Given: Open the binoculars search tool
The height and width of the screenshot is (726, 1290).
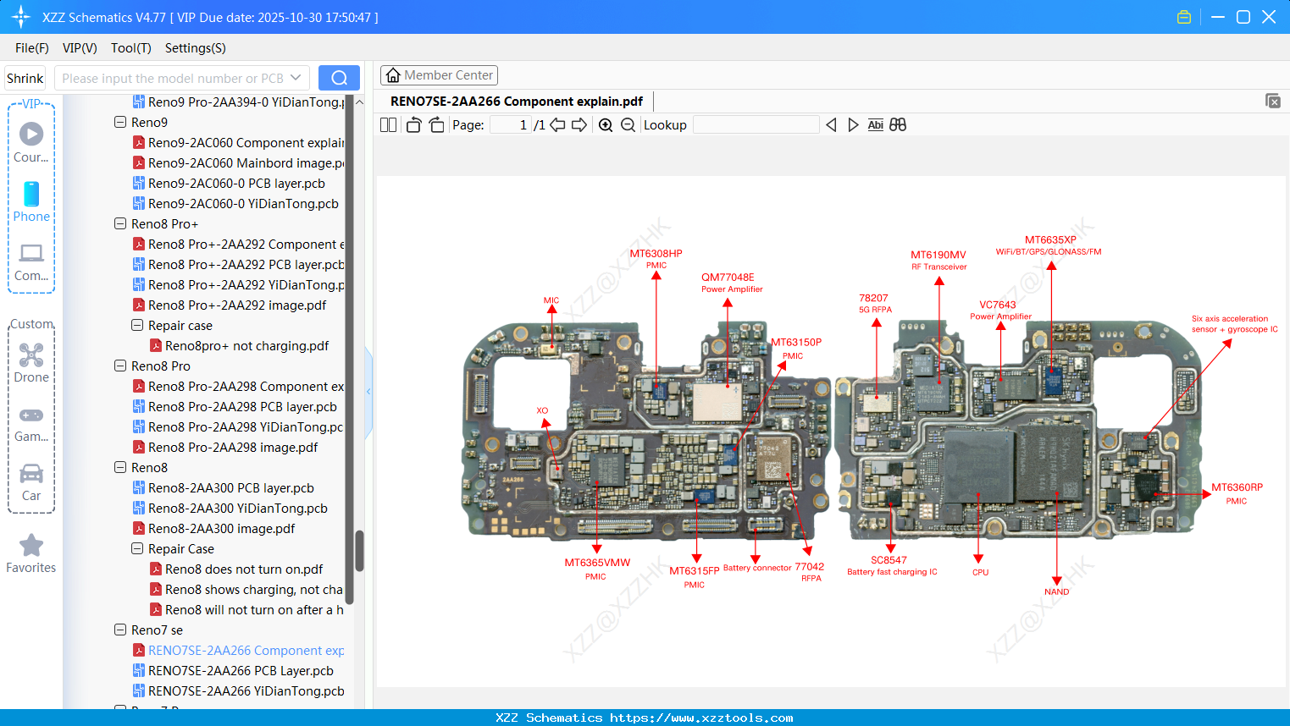Looking at the screenshot, I should point(898,124).
